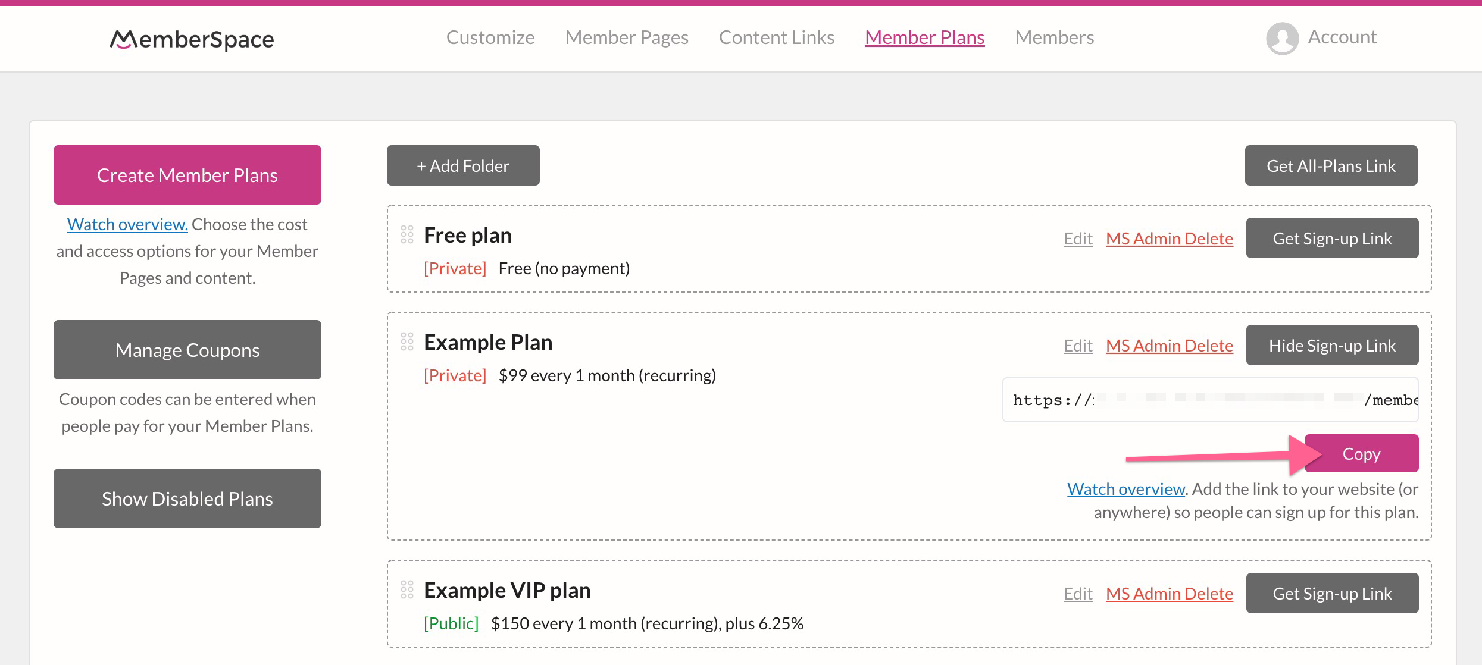
Task: Click MS Admin Delete for Free plan
Action: pos(1169,238)
